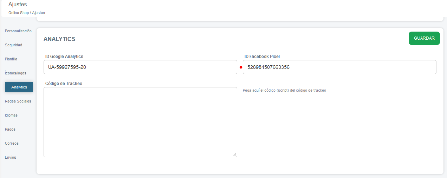
Task: Click the red dot indicator beside Facebook Pixel
Action: point(241,67)
